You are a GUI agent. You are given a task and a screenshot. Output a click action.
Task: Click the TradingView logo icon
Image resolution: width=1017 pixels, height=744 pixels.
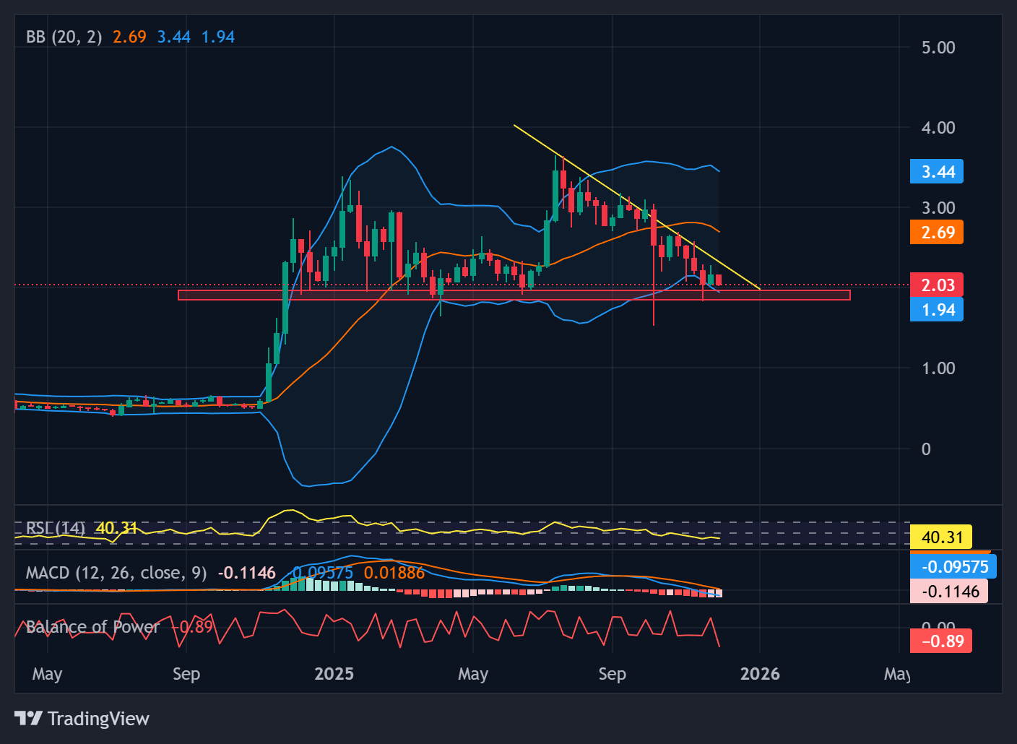coord(28,719)
